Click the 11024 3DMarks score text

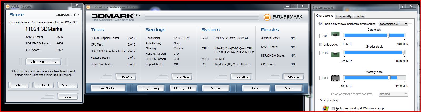[x=43, y=29]
